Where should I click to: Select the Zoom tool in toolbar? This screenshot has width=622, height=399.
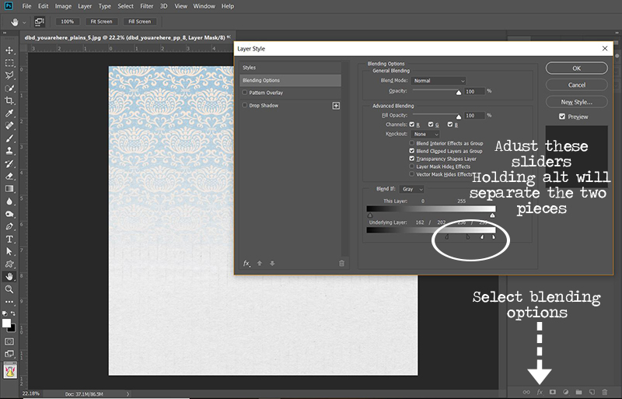9,289
